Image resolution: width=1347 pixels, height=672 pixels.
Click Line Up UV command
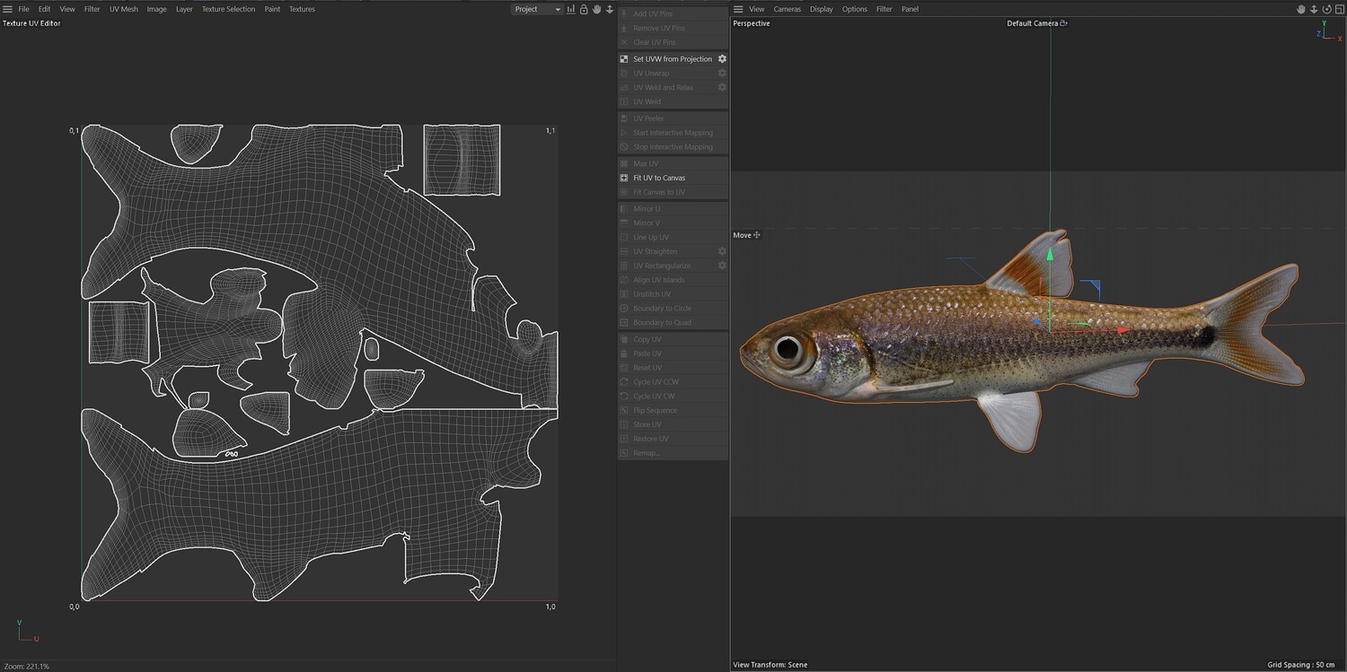[673, 238]
